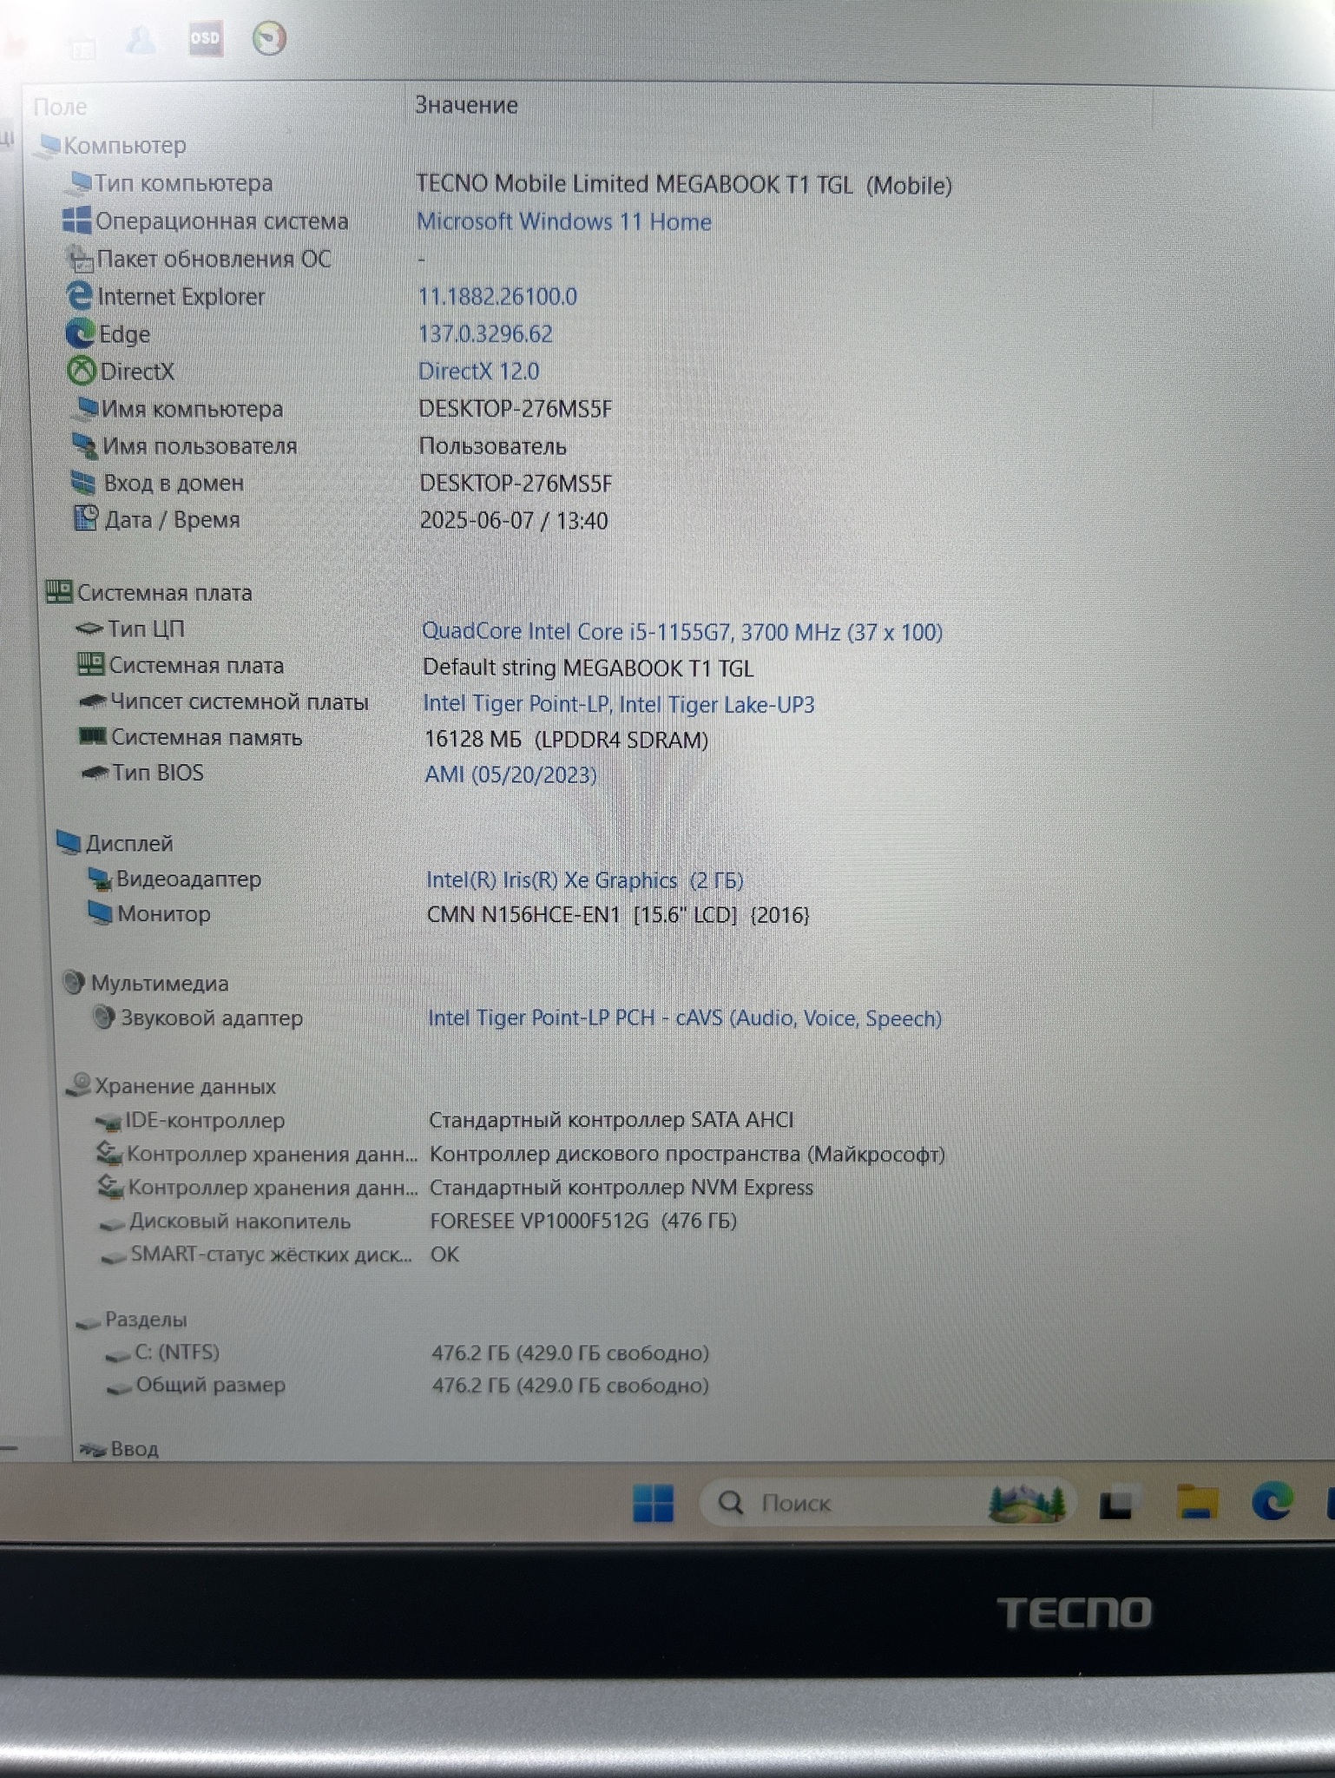Click the IDE-контроллер row icon
1335x1778 pixels.
[108, 1121]
